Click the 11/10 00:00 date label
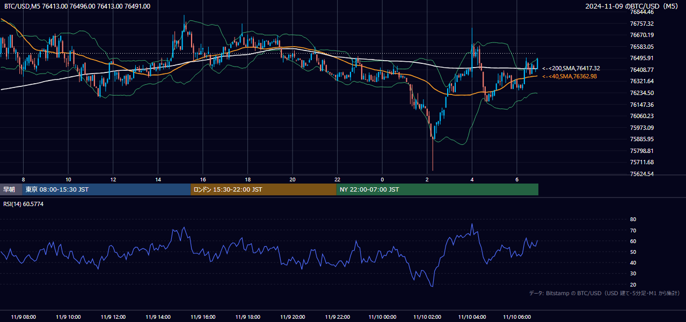 coord(382,317)
